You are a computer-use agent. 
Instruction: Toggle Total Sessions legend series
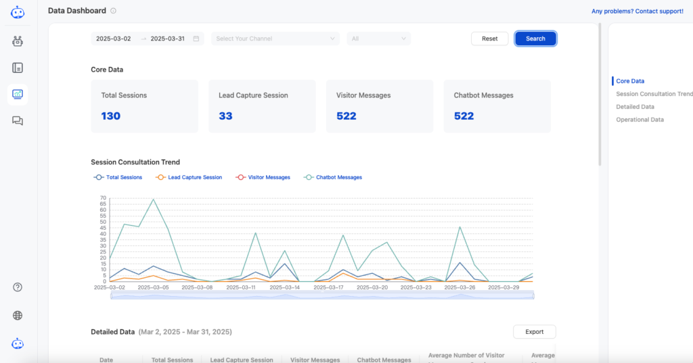pyautogui.click(x=118, y=177)
